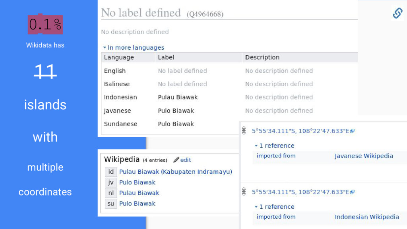Open the nl Pulau Biawak article
This screenshot has height=229, width=407.
pyautogui.click(x=139, y=193)
